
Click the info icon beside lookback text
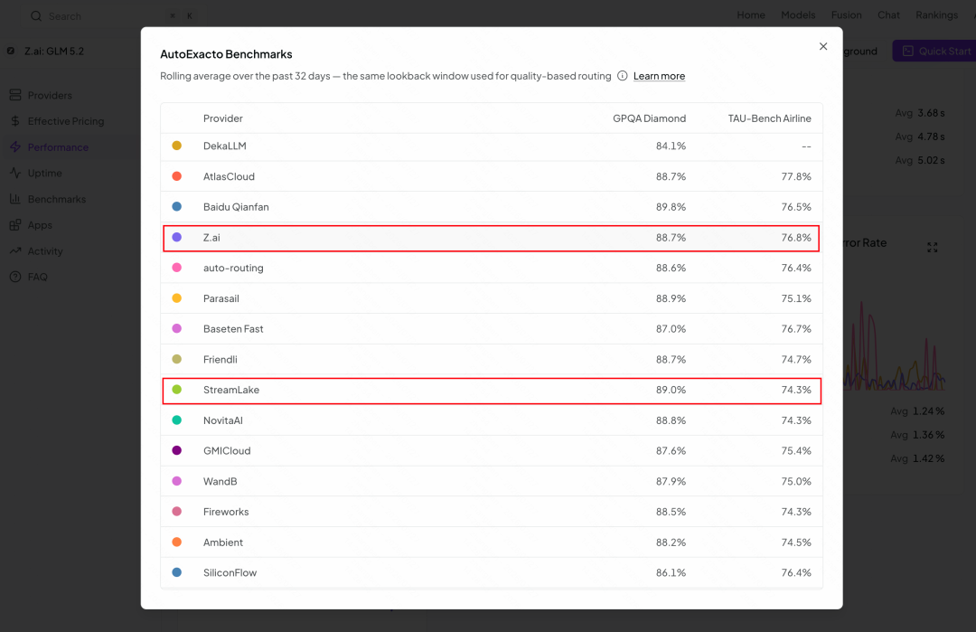coord(622,76)
